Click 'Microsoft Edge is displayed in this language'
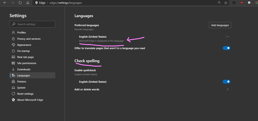 (101, 41)
